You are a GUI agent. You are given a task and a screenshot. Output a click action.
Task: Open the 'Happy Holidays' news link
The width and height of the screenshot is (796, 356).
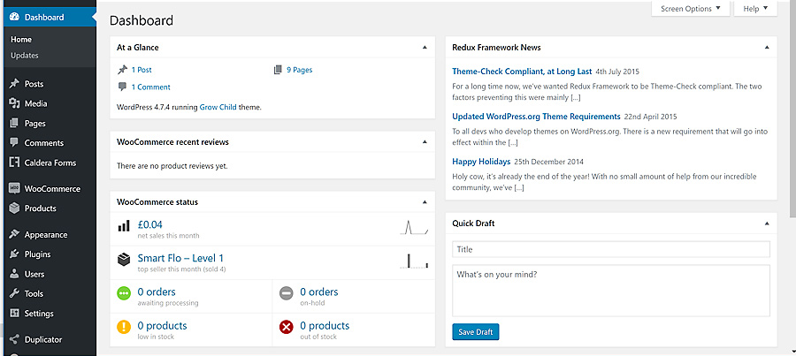tap(481, 162)
